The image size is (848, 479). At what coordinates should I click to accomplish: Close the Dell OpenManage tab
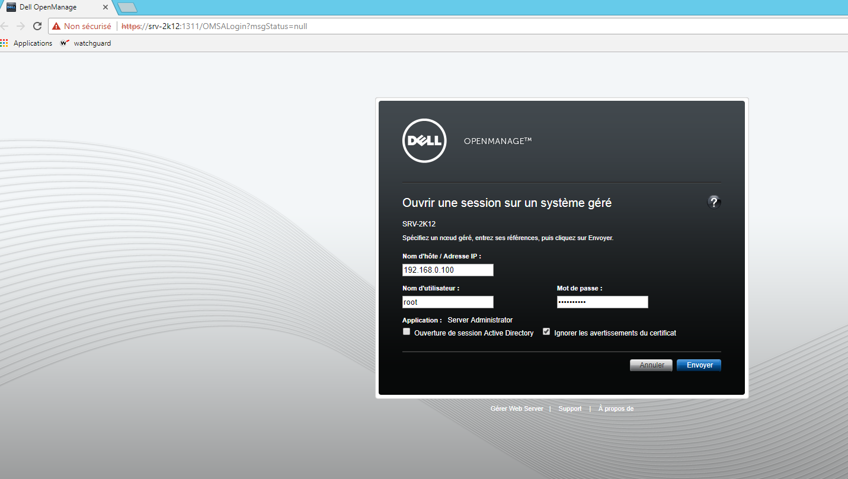pyautogui.click(x=105, y=7)
